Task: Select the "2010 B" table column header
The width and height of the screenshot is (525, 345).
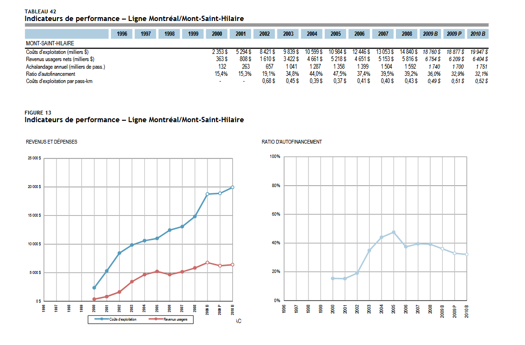Action: (x=478, y=34)
